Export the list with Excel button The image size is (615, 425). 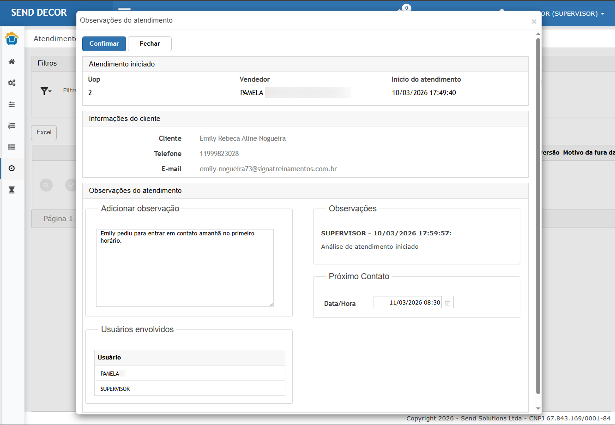(44, 132)
